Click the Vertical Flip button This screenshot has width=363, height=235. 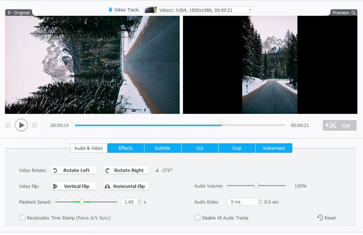[x=74, y=186]
